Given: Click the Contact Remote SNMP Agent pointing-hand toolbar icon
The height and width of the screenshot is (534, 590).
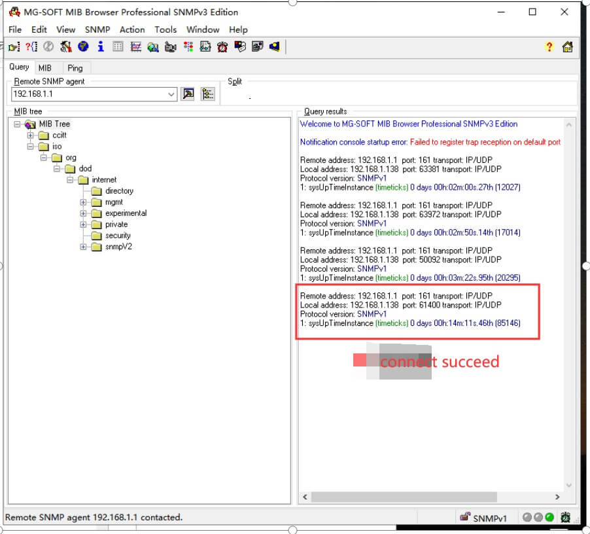Looking at the screenshot, I should 14,47.
